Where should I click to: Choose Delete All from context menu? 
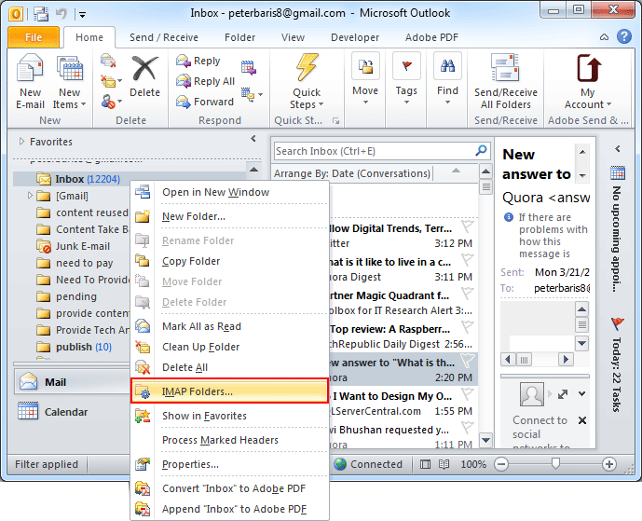[230, 367]
